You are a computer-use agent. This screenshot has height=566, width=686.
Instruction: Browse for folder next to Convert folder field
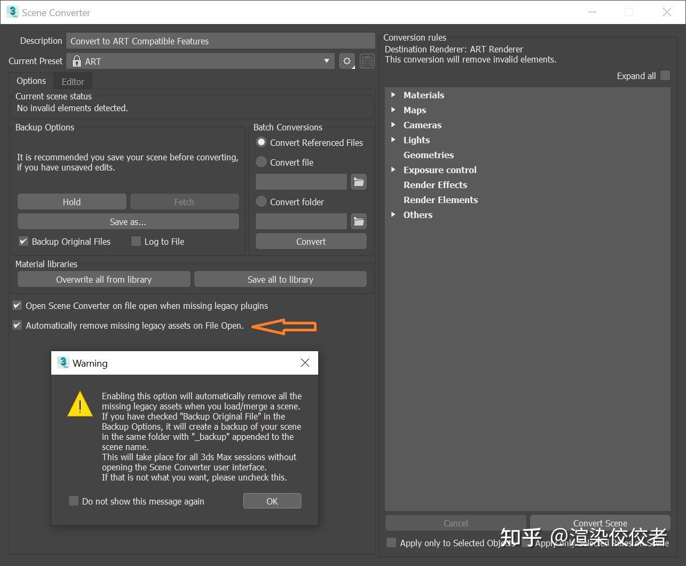pos(359,221)
